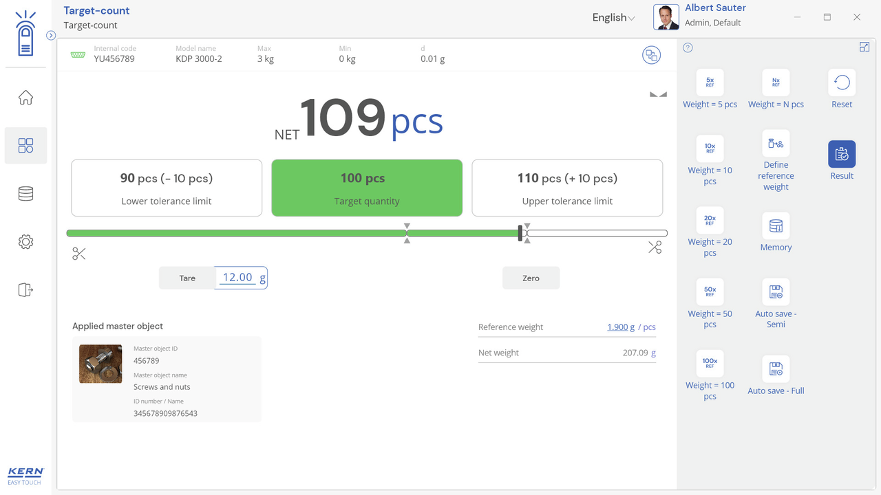Toggle the scale connection switch icon

point(651,56)
